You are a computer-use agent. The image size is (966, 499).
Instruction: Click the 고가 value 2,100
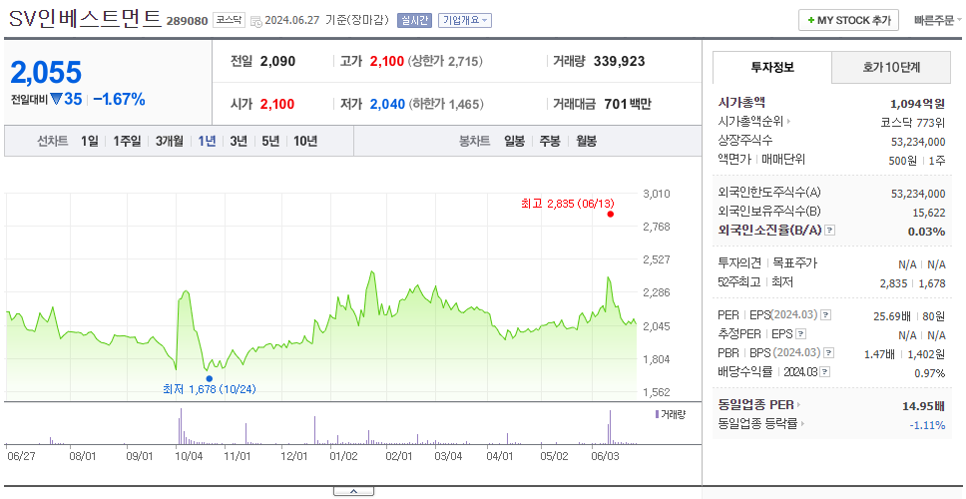387,61
